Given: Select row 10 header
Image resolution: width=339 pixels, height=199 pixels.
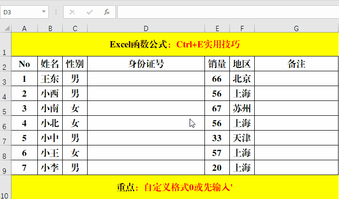Looking at the screenshot, I should click(x=5, y=187).
